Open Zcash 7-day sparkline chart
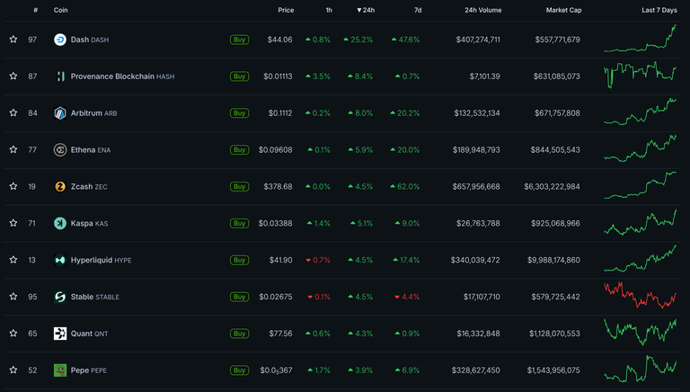The image size is (690, 392). tap(641, 185)
